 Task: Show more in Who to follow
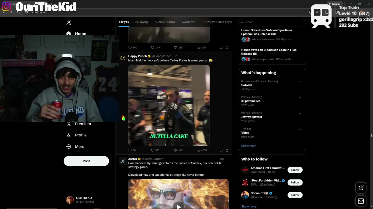click(x=249, y=206)
